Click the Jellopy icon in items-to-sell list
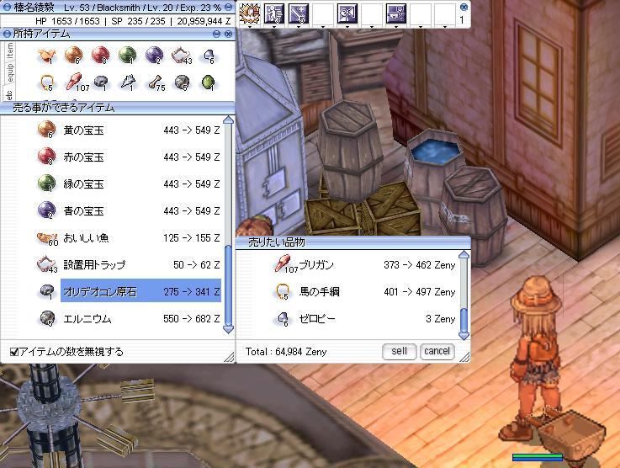 (x=284, y=319)
